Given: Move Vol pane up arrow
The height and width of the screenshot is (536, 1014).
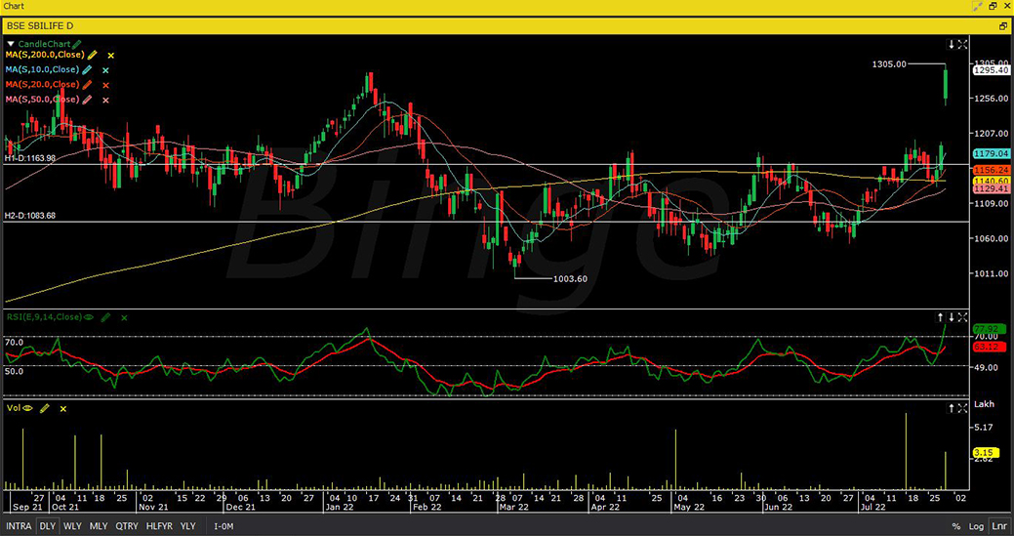Looking at the screenshot, I should [x=952, y=408].
